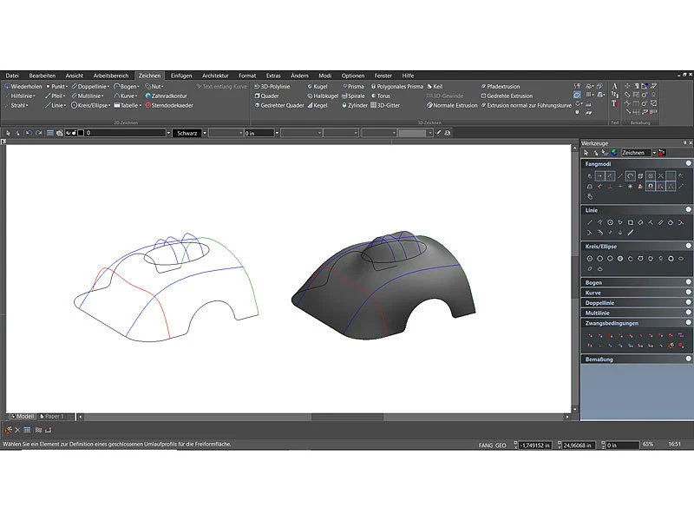Image resolution: width=694 pixels, height=521 pixels.
Task: Click Normale Extrusion button
Action: [454, 105]
